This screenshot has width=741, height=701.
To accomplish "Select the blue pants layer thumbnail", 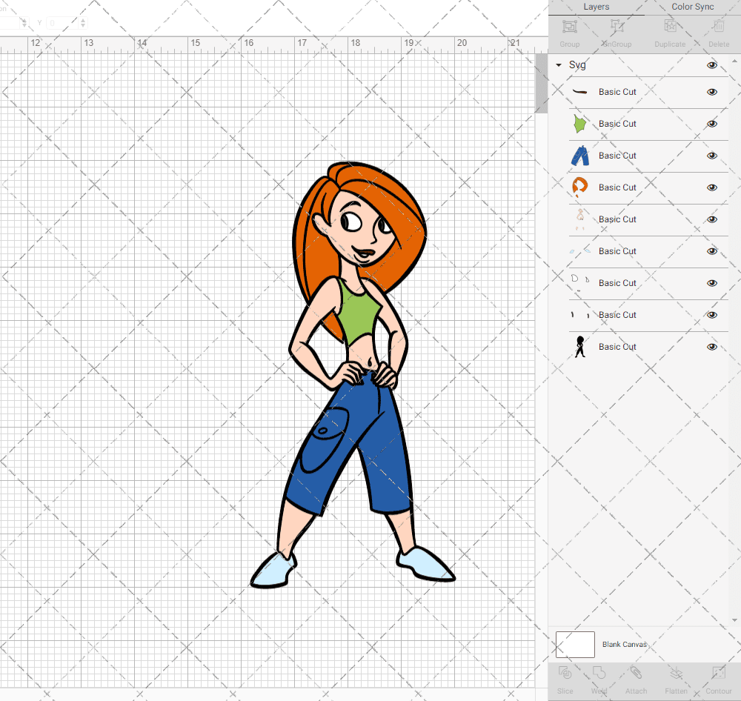I will coord(580,156).
